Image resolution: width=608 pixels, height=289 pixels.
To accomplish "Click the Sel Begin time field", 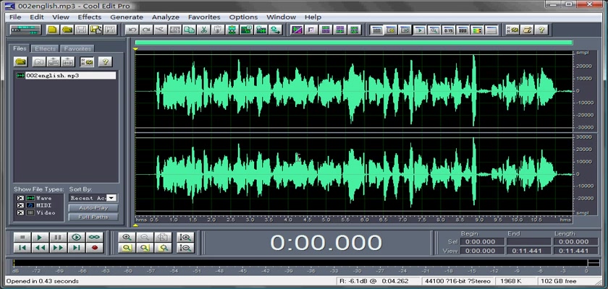I will pos(482,242).
